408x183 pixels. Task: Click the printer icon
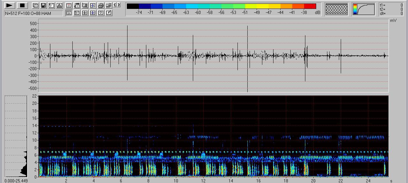(x=101, y=5)
